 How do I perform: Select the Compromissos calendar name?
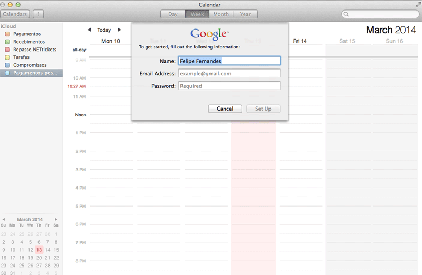(x=30, y=65)
